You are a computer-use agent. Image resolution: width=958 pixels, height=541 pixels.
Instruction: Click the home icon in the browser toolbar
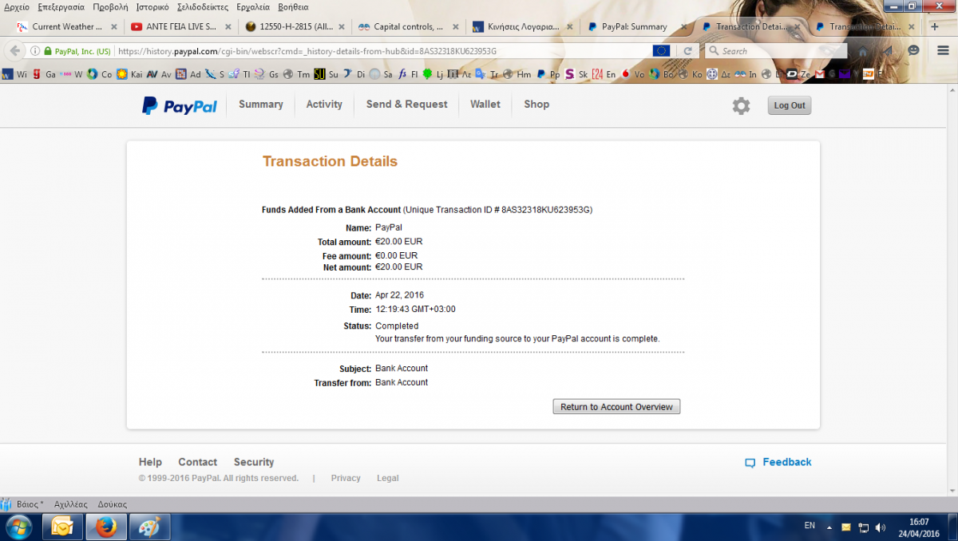click(x=862, y=51)
